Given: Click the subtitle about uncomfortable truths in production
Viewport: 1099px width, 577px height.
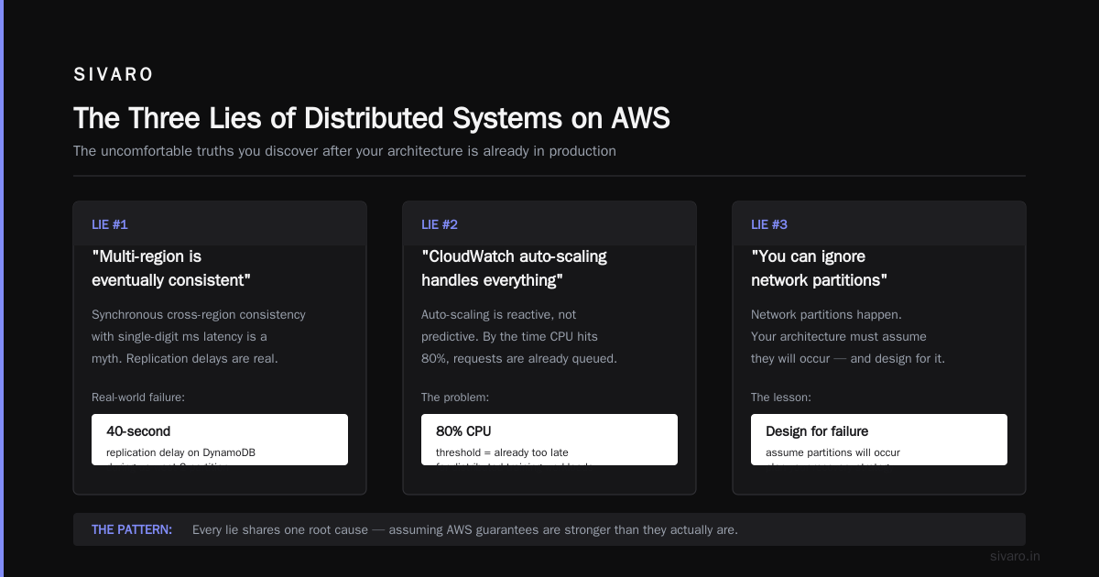Looking at the screenshot, I should [344, 151].
